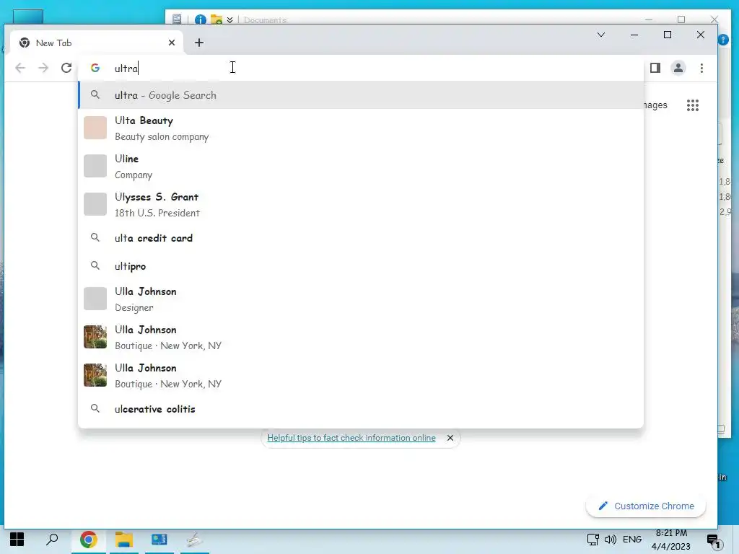Open the taskbar search magnifier
The height and width of the screenshot is (554, 739).
pyautogui.click(x=52, y=540)
